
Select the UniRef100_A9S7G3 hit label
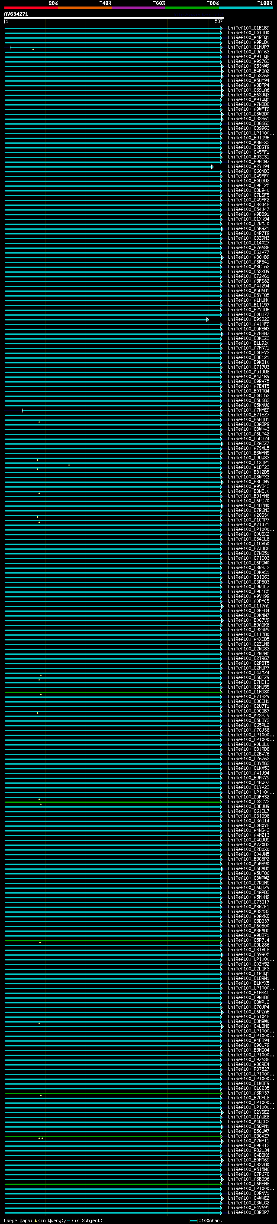pyautogui.click(x=248, y=61)
